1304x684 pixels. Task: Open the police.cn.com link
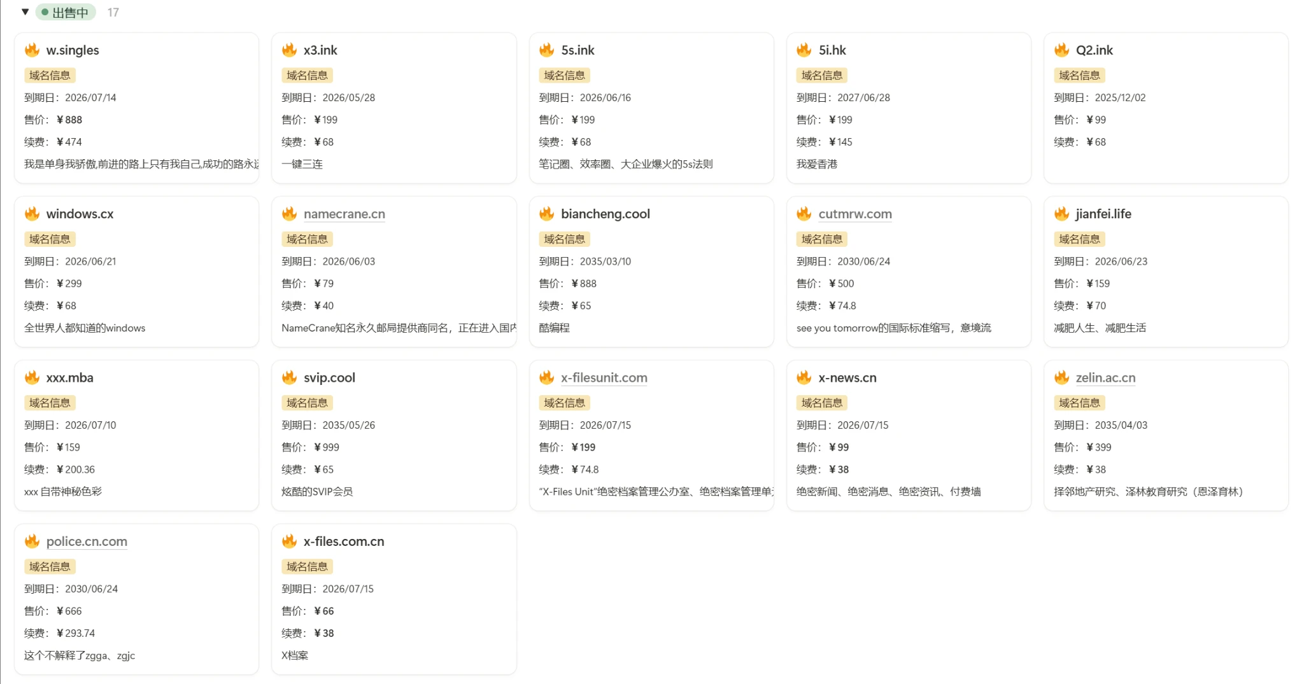coord(87,541)
